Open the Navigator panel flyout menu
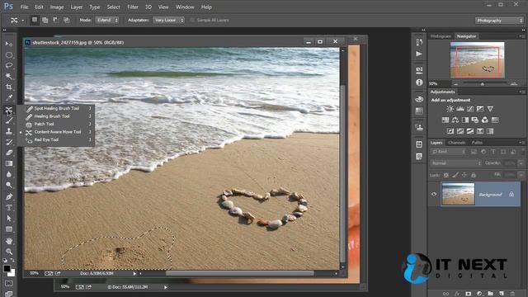The height and width of the screenshot is (297, 528). [521, 36]
